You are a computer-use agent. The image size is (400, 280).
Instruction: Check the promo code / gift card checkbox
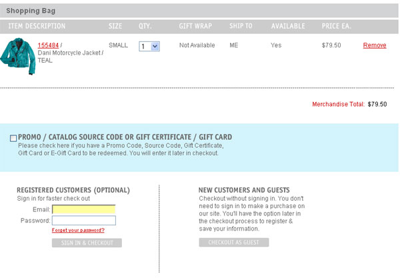pyautogui.click(x=13, y=138)
